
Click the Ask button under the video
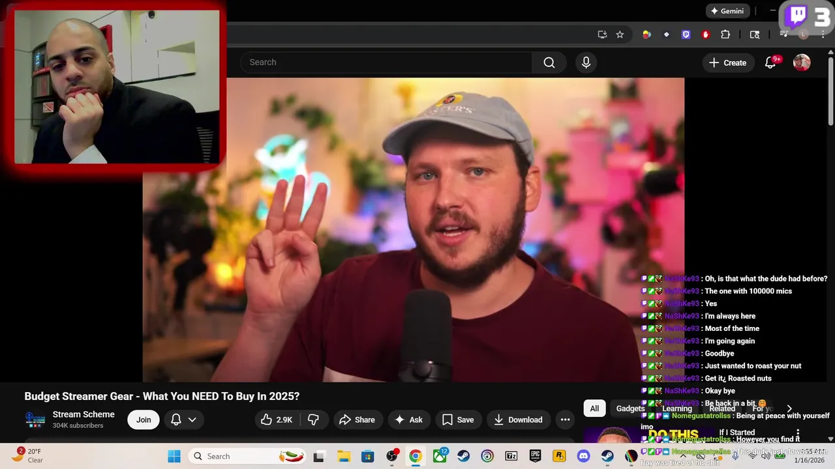pyautogui.click(x=408, y=419)
